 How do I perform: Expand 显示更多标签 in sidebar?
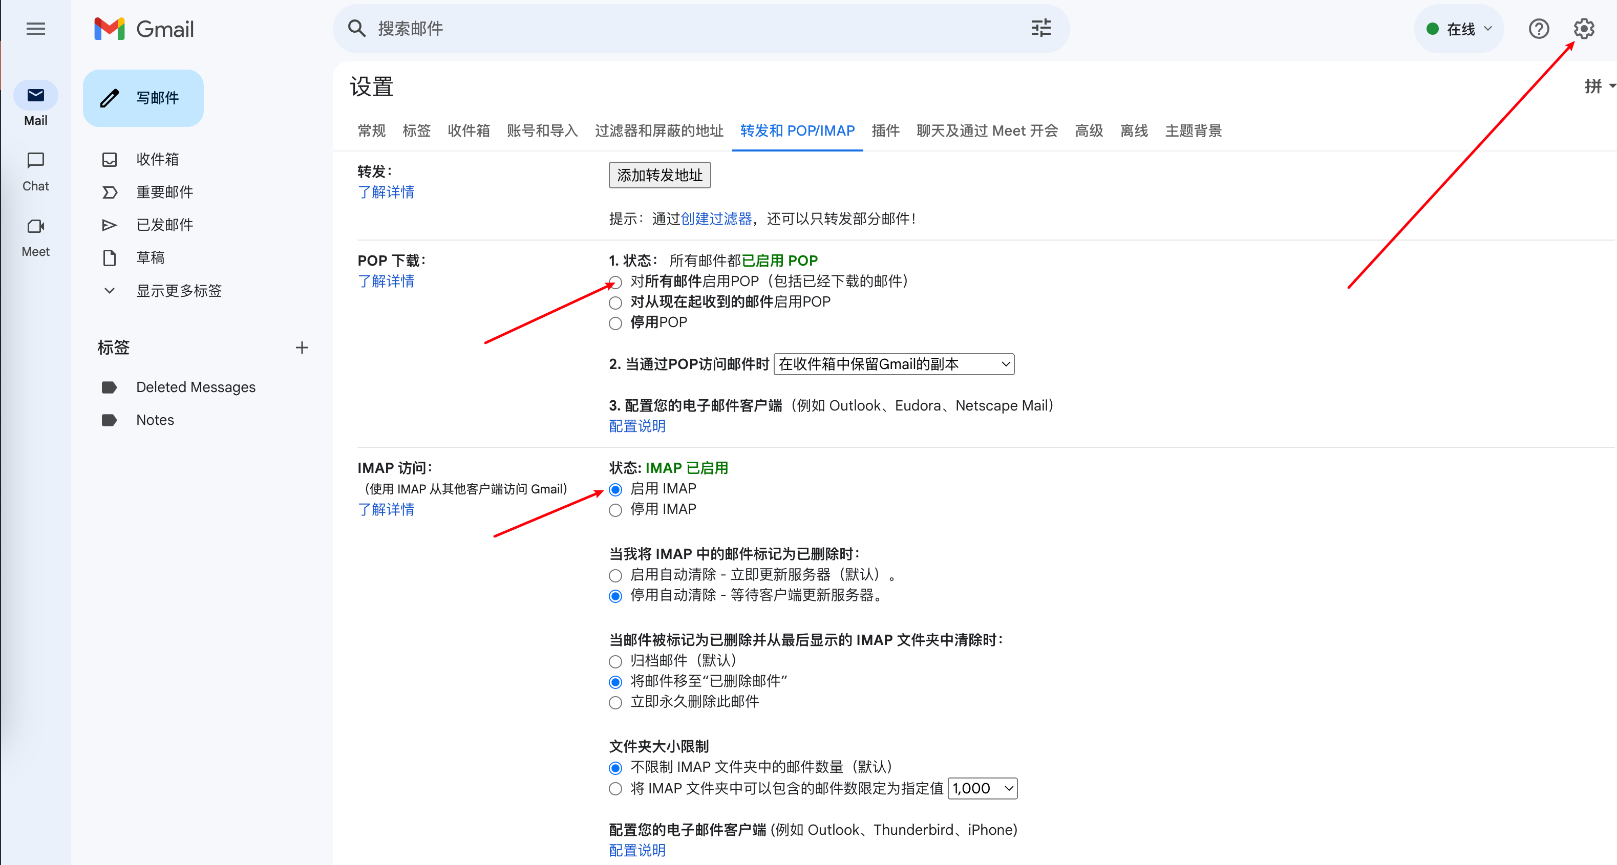pos(180,290)
